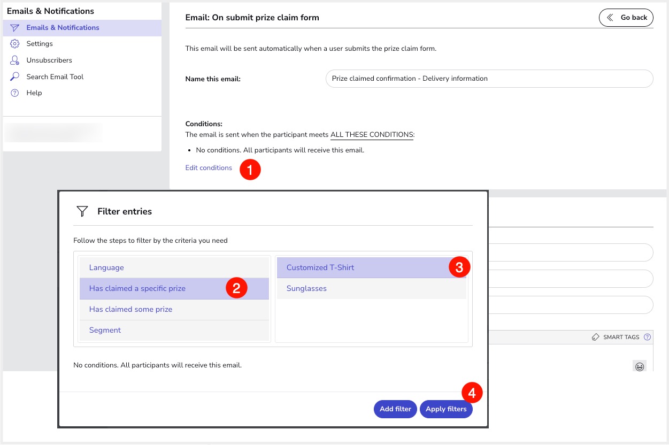Click the Settings gear icon in sidebar
The height and width of the screenshot is (445, 669).
click(15, 44)
